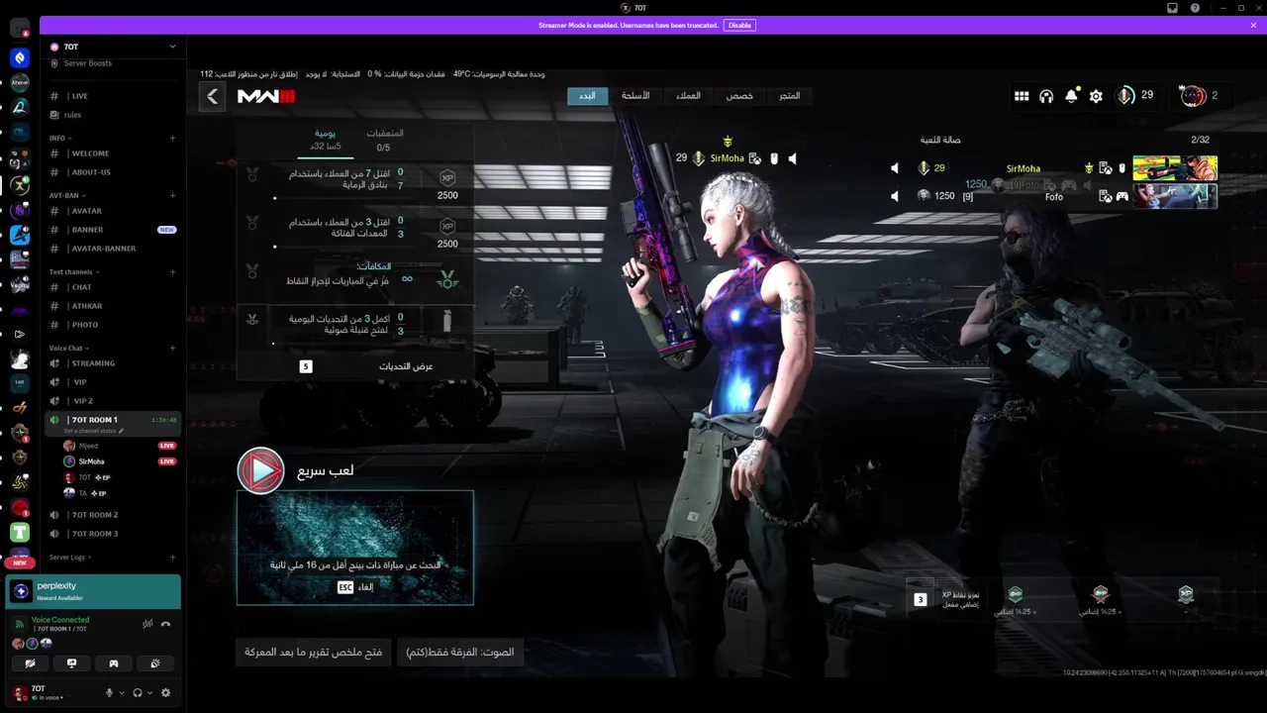Open SirMoha's calling card thumbnail

tap(1175, 168)
